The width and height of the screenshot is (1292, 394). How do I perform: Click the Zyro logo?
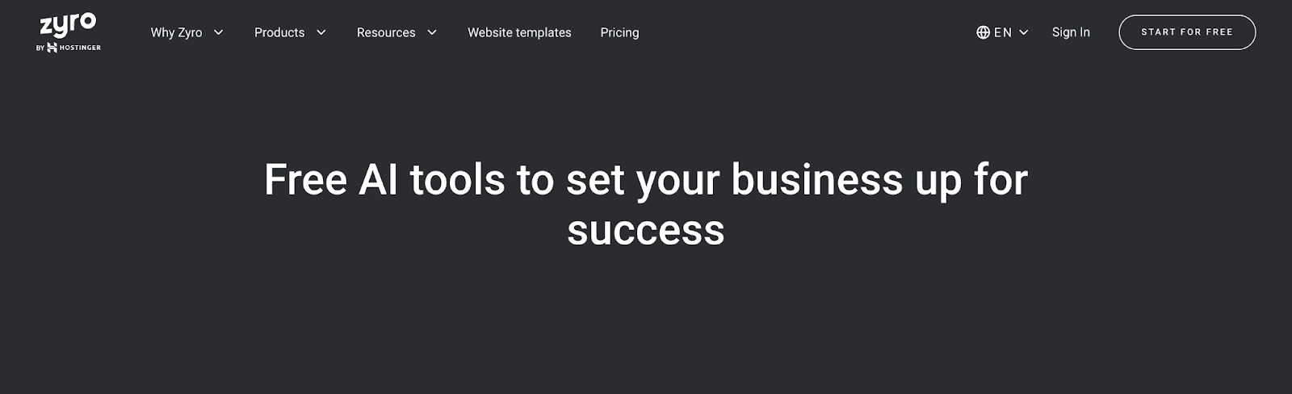point(68,24)
